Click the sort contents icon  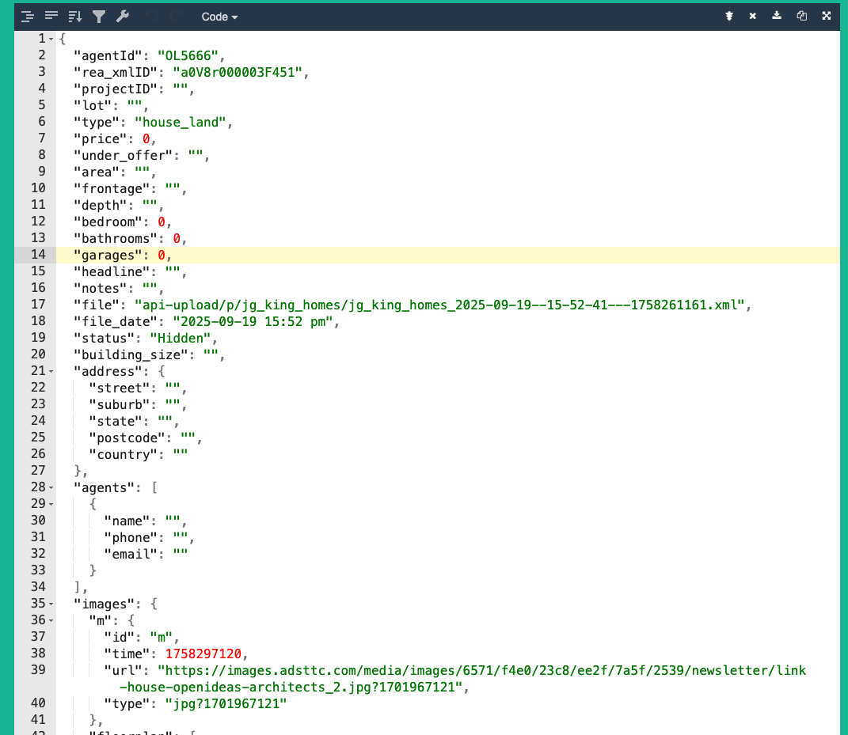click(x=75, y=16)
